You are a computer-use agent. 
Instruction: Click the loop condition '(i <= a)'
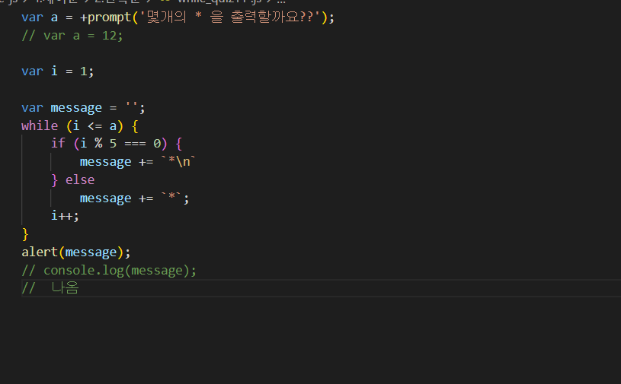(95, 126)
